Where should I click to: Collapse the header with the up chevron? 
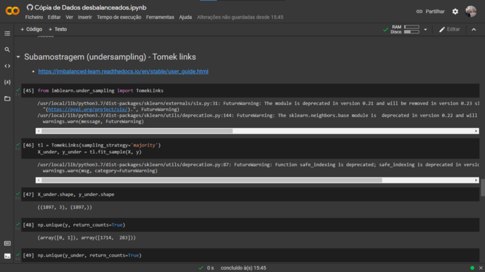tap(473, 29)
